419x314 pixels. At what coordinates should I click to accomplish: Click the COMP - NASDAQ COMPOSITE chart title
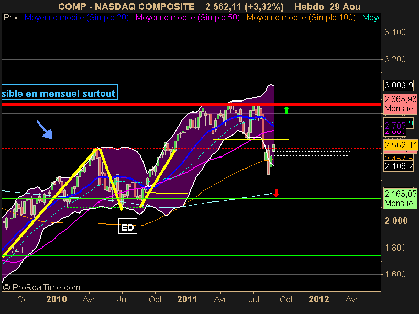tap(126, 7)
